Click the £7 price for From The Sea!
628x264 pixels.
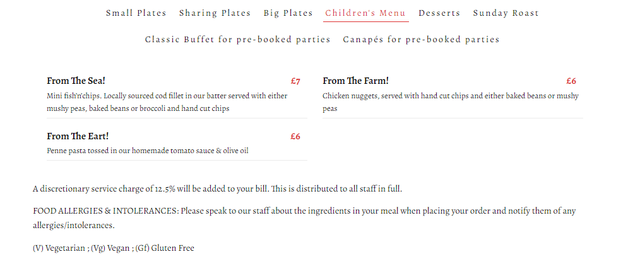coord(295,81)
